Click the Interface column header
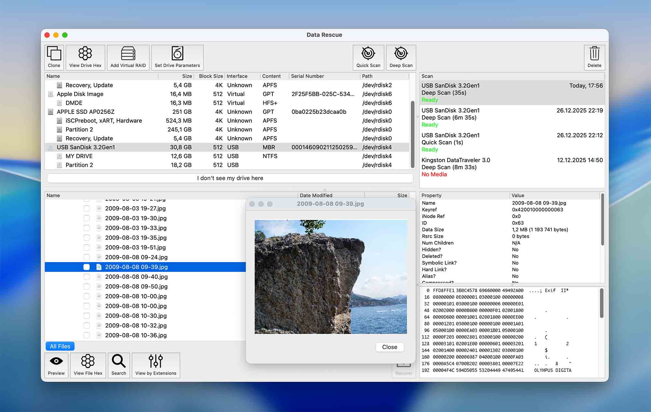The width and height of the screenshot is (651, 412). tap(242, 76)
